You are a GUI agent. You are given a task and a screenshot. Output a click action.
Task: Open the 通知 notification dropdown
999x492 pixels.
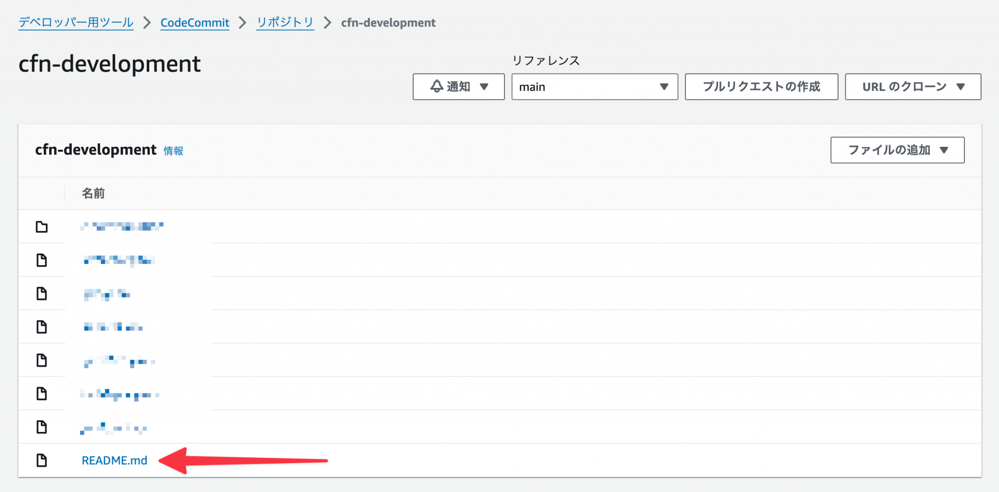click(x=459, y=86)
